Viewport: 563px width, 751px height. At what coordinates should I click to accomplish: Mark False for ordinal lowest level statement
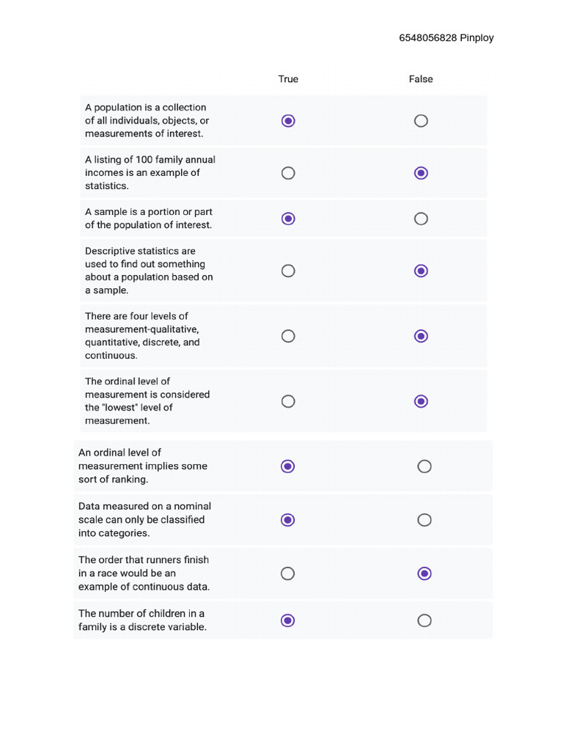click(x=421, y=401)
